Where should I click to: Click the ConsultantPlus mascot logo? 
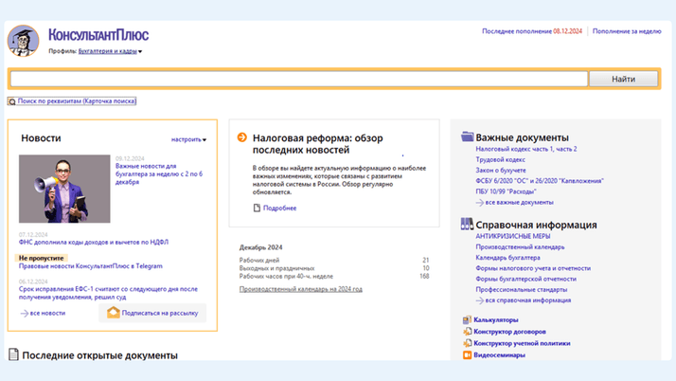click(x=23, y=40)
